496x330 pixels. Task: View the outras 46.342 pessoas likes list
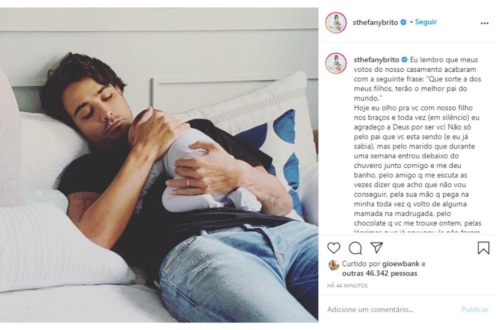pyautogui.click(x=379, y=273)
